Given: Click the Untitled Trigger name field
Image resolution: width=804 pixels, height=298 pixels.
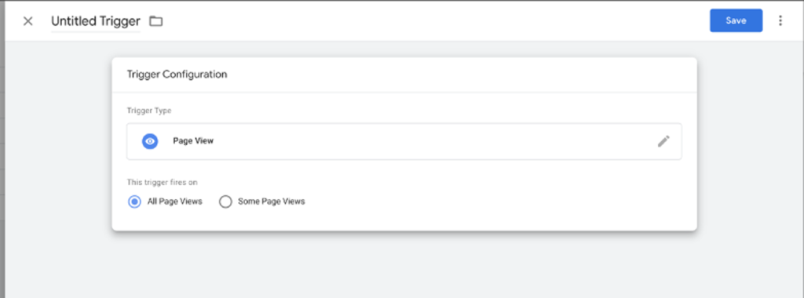Looking at the screenshot, I should (95, 21).
